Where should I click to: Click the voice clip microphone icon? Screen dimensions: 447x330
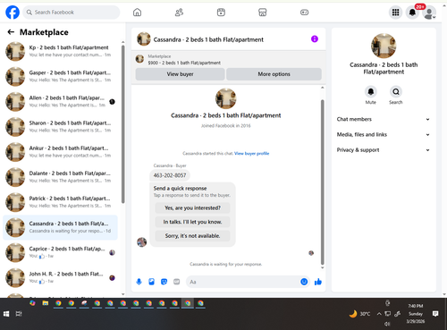(139, 282)
